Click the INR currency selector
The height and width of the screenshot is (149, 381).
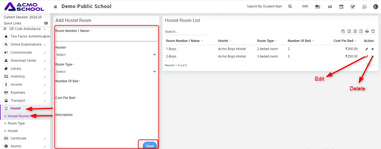click(305, 6)
